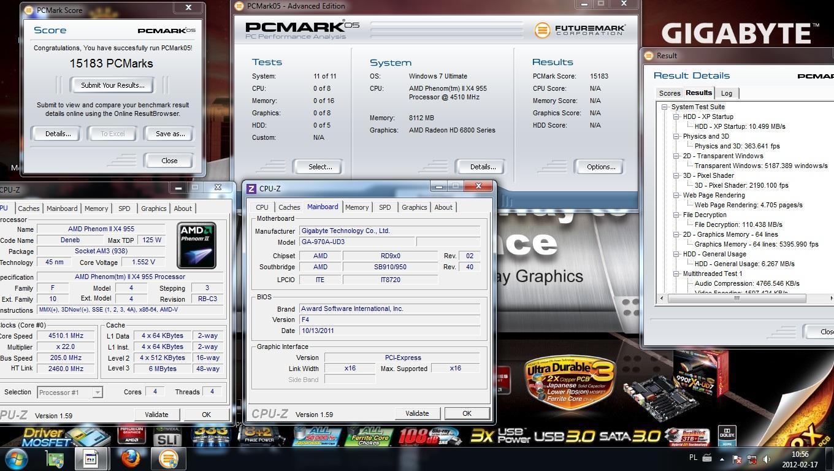This screenshot has width=834, height=471.
Task: Select 'File Decryption: 110.438 MB/s' result row
Action: [738, 224]
